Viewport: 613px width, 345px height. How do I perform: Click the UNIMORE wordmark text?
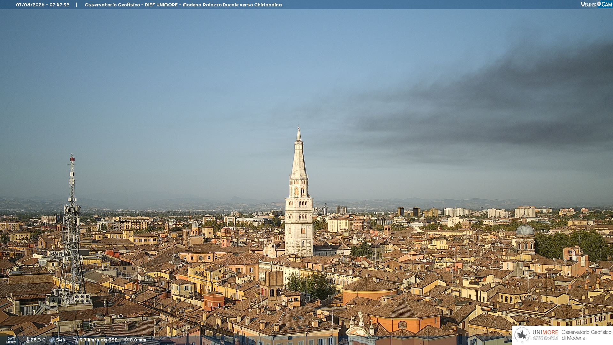[545, 332]
